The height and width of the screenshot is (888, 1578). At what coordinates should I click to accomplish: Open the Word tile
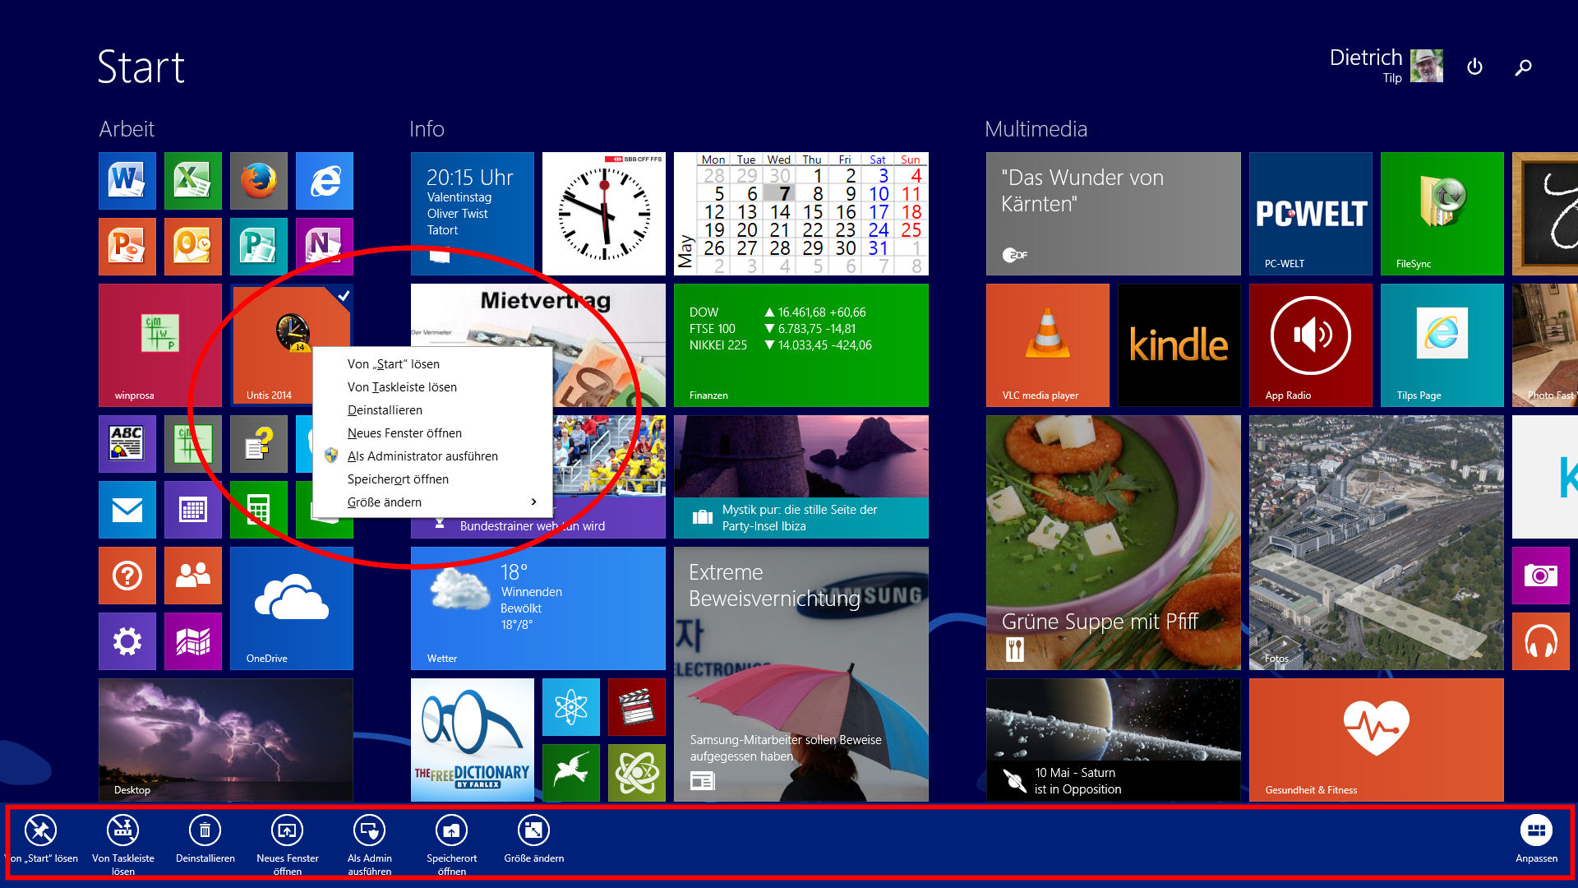[127, 180]
